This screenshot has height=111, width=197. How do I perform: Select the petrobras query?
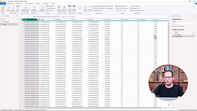[x=9, y=22]
